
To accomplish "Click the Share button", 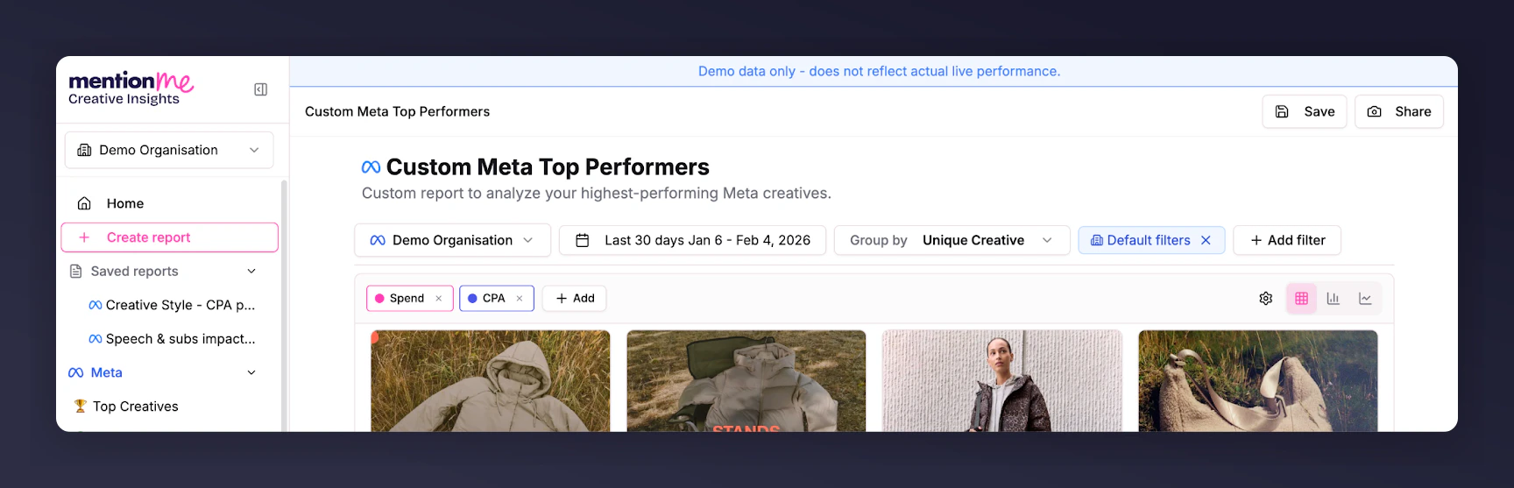I will point(1399,111).
